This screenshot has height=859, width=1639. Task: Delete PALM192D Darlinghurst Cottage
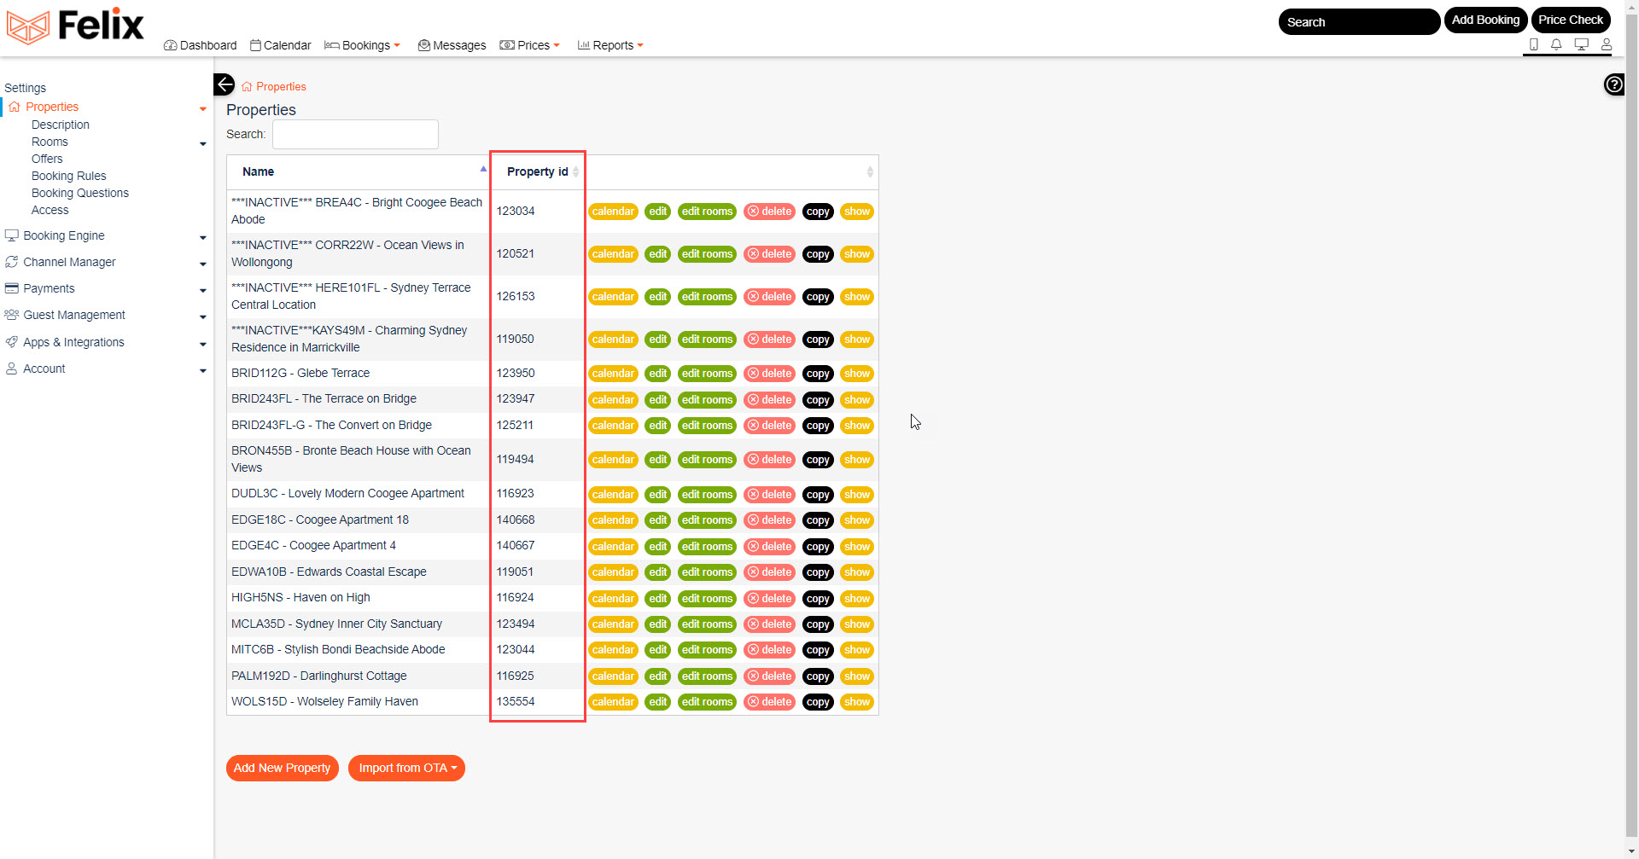(x=770, y=676)
